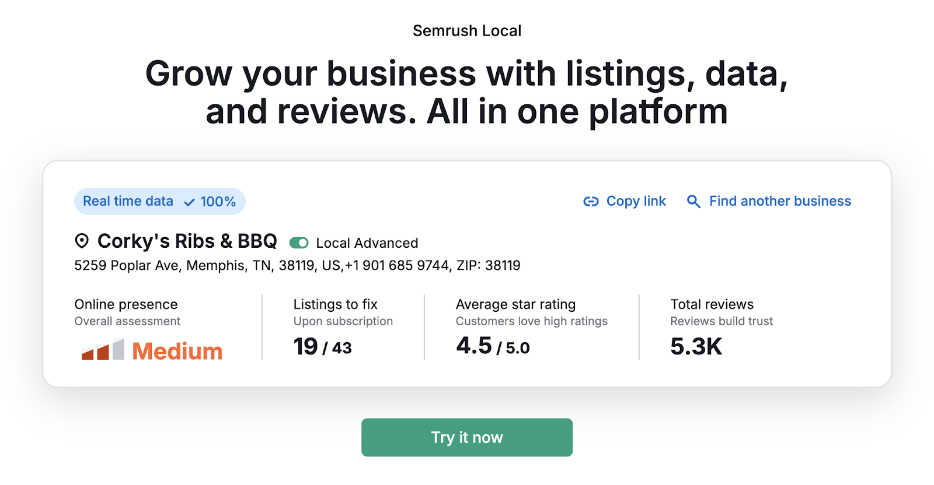Click the Total reviews heading
This screenshot has height=485, width=934.
click(x=712, y=304)
